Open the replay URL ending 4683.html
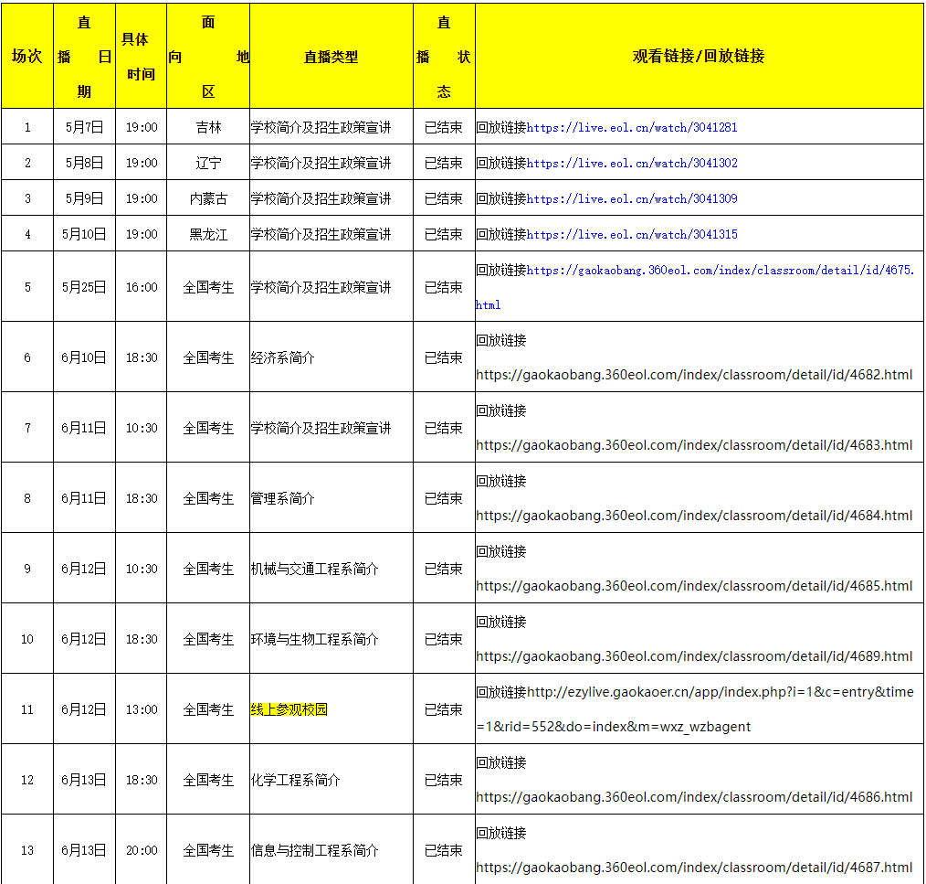926x884 pixels. tap(694, 445)
